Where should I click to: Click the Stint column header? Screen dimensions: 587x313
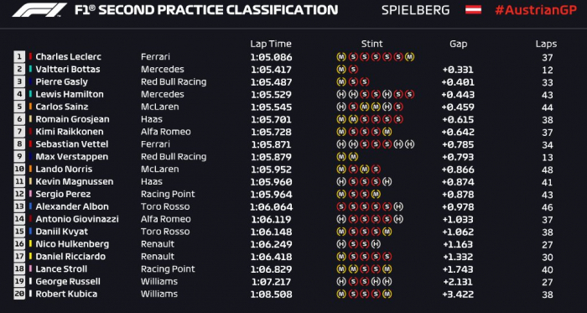[371, 44]
